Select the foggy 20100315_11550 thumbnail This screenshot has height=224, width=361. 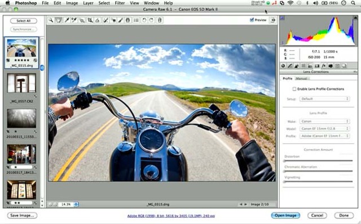pyautogui.click(x=21, y=118)
